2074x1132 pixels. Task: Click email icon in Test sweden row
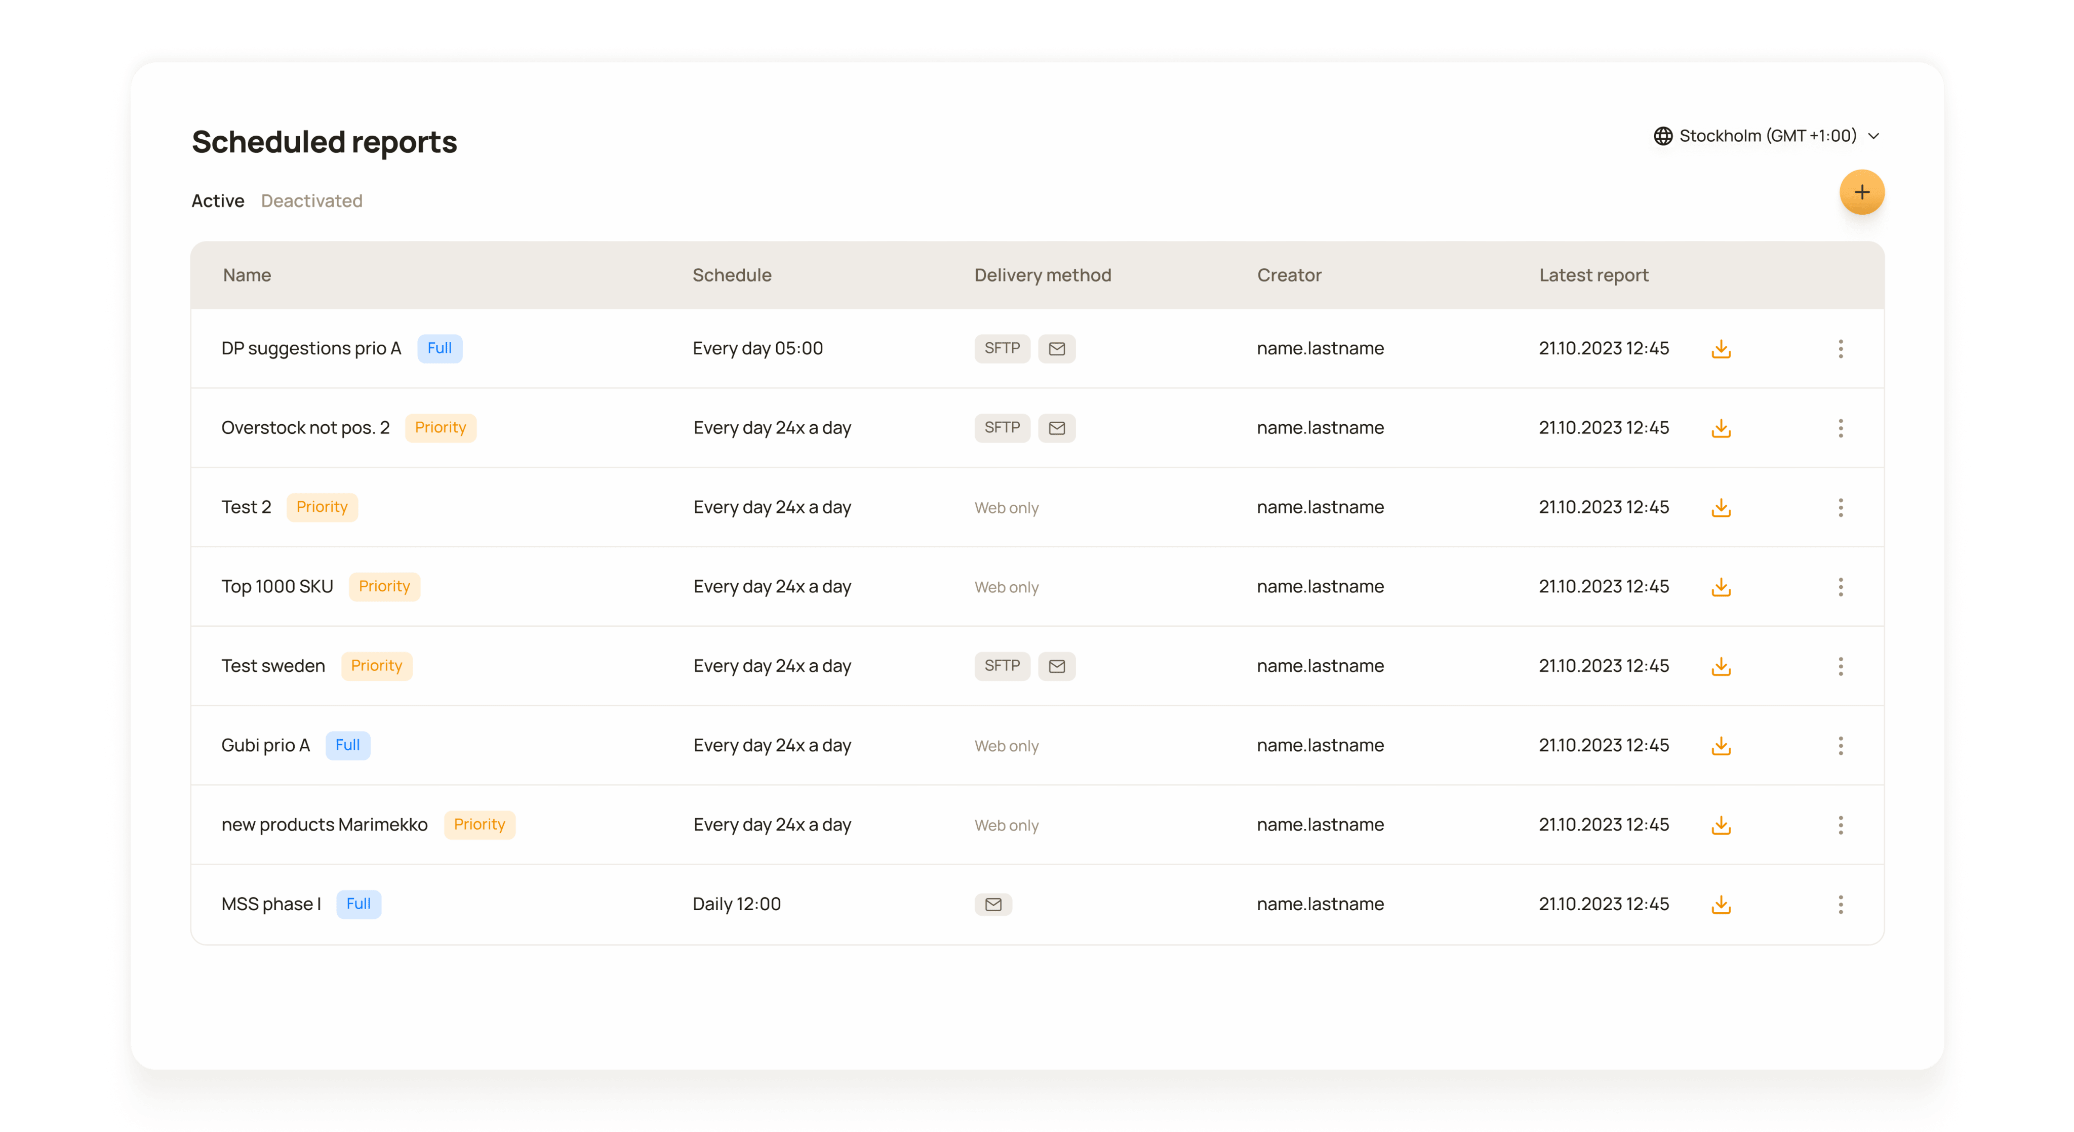(x=1056, y=666)
